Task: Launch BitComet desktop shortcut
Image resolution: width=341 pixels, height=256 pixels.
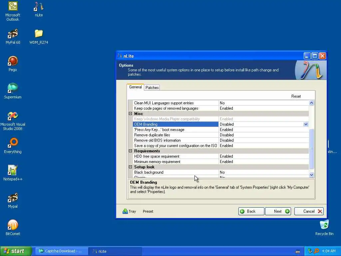Action: (13, 228)
